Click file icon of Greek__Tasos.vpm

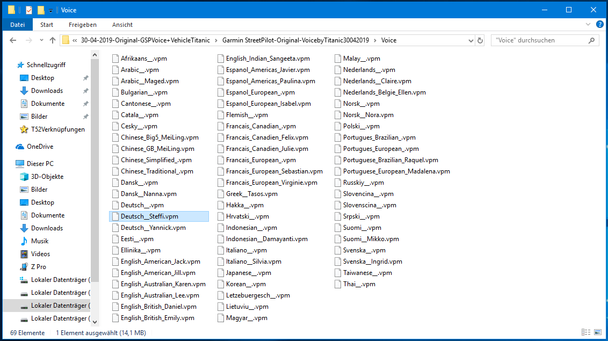221,194
